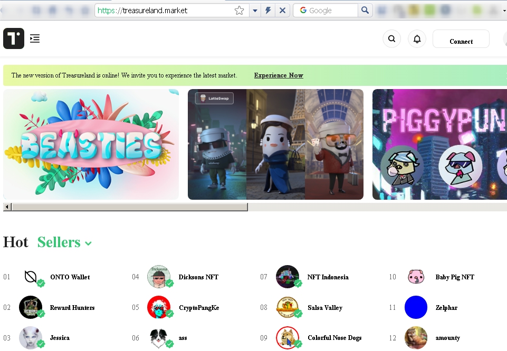Click the search magnifier icon in header

coord(391,39)
